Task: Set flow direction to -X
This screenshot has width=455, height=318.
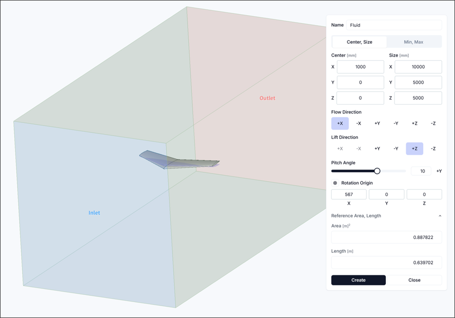Action: (359, 124)
